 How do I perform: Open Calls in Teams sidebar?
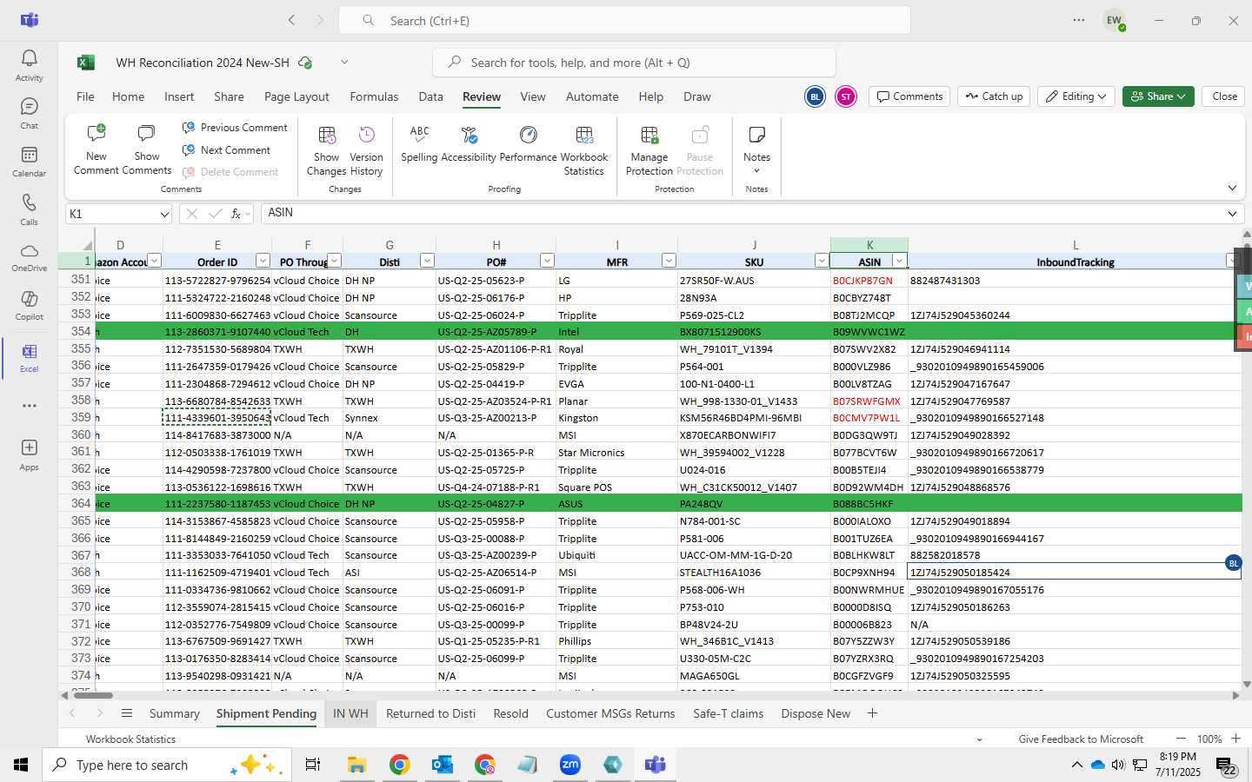tap(29, 209)
